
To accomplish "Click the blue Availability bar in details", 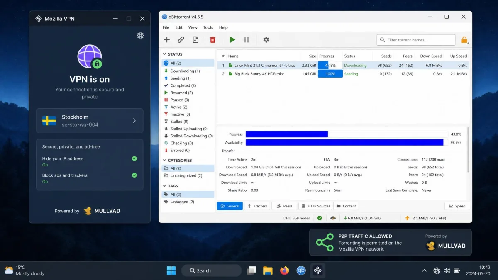I will click(x=344, y=142).
